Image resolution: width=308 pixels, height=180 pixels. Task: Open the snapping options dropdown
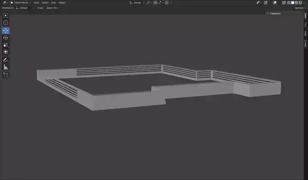pos(160,3)
